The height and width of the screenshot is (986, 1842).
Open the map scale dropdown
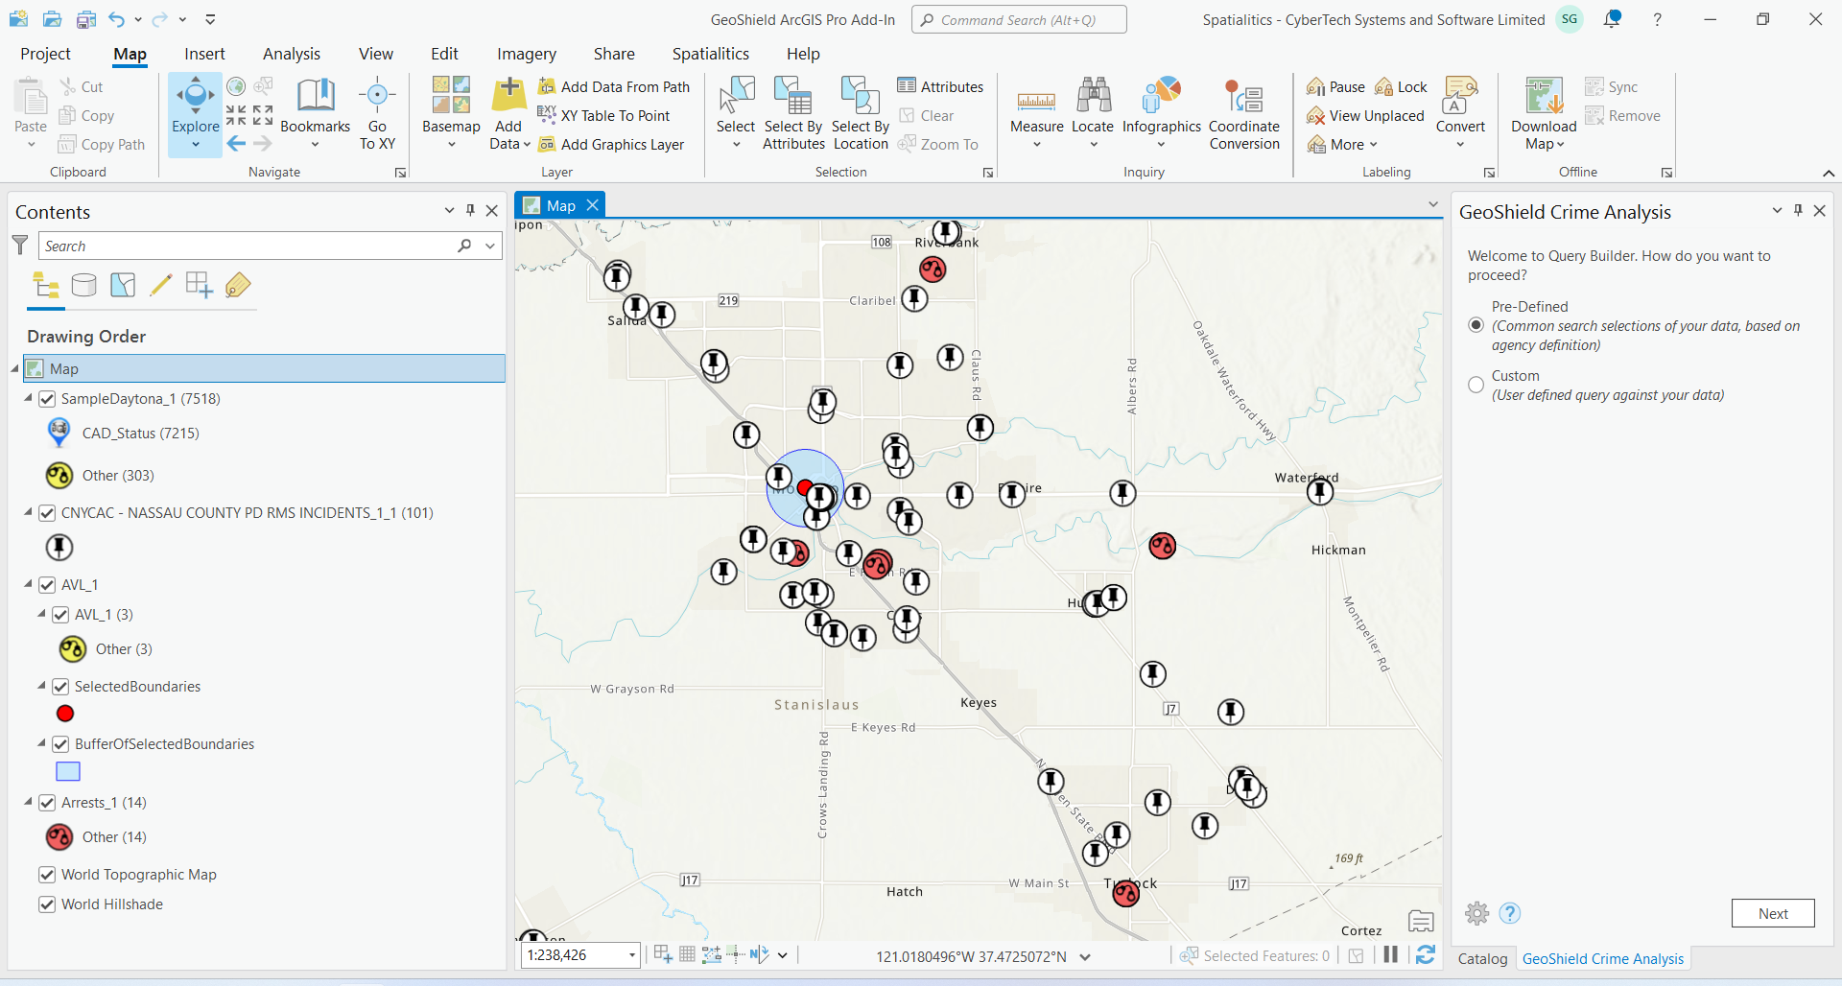tap(632, 955)
